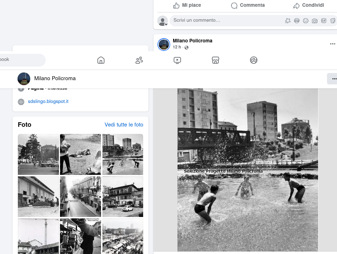Share the post with Condividi
Image resolution: width=337 pixels, height=254 pixels.
pos(308,5)
